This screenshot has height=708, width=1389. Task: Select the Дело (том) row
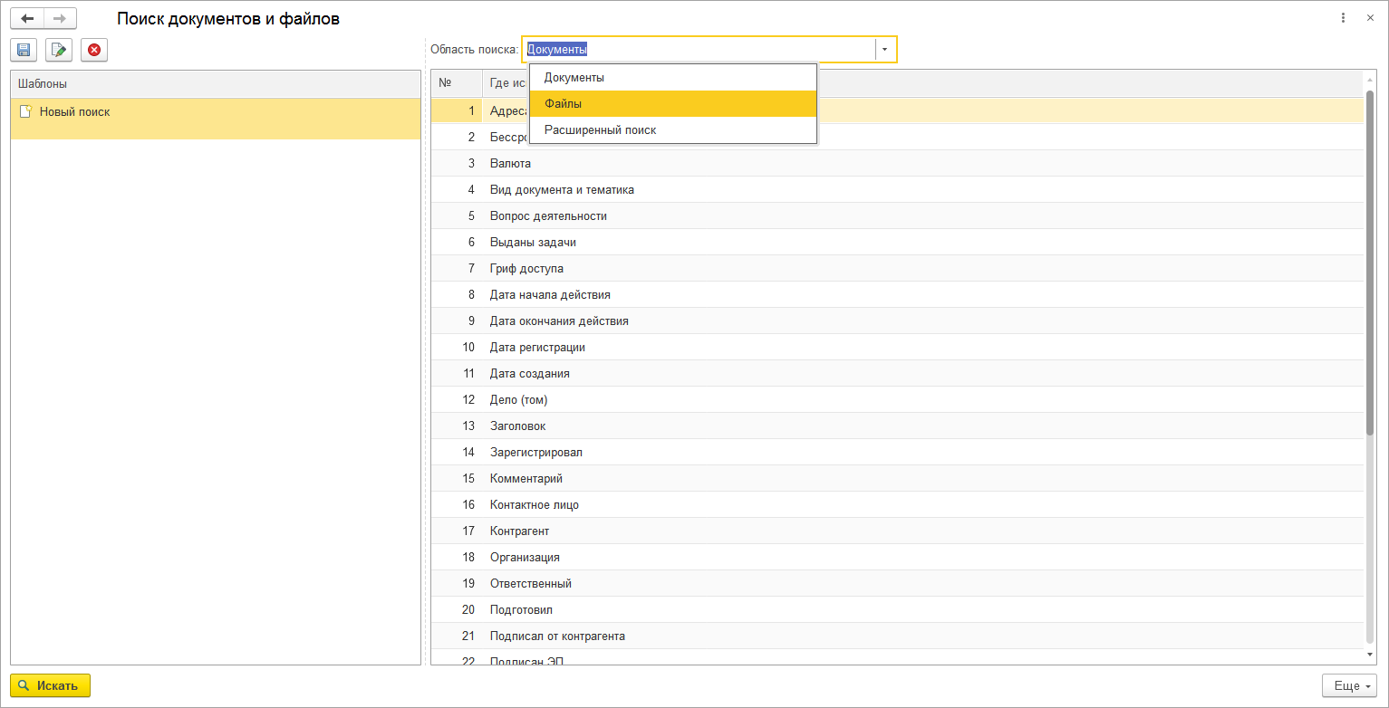pos(897,400)
